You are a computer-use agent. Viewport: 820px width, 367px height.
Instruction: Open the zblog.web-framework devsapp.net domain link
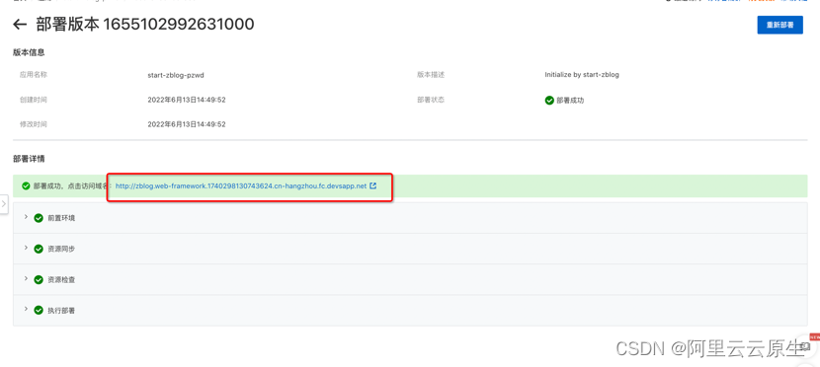pos(241,185)
